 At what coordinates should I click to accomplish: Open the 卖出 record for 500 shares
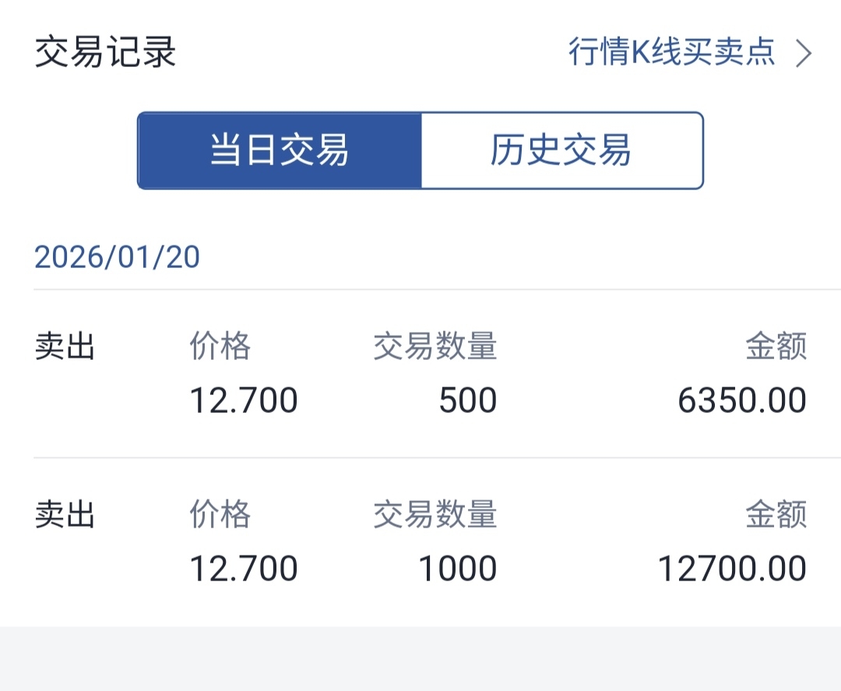coord(65,347)
